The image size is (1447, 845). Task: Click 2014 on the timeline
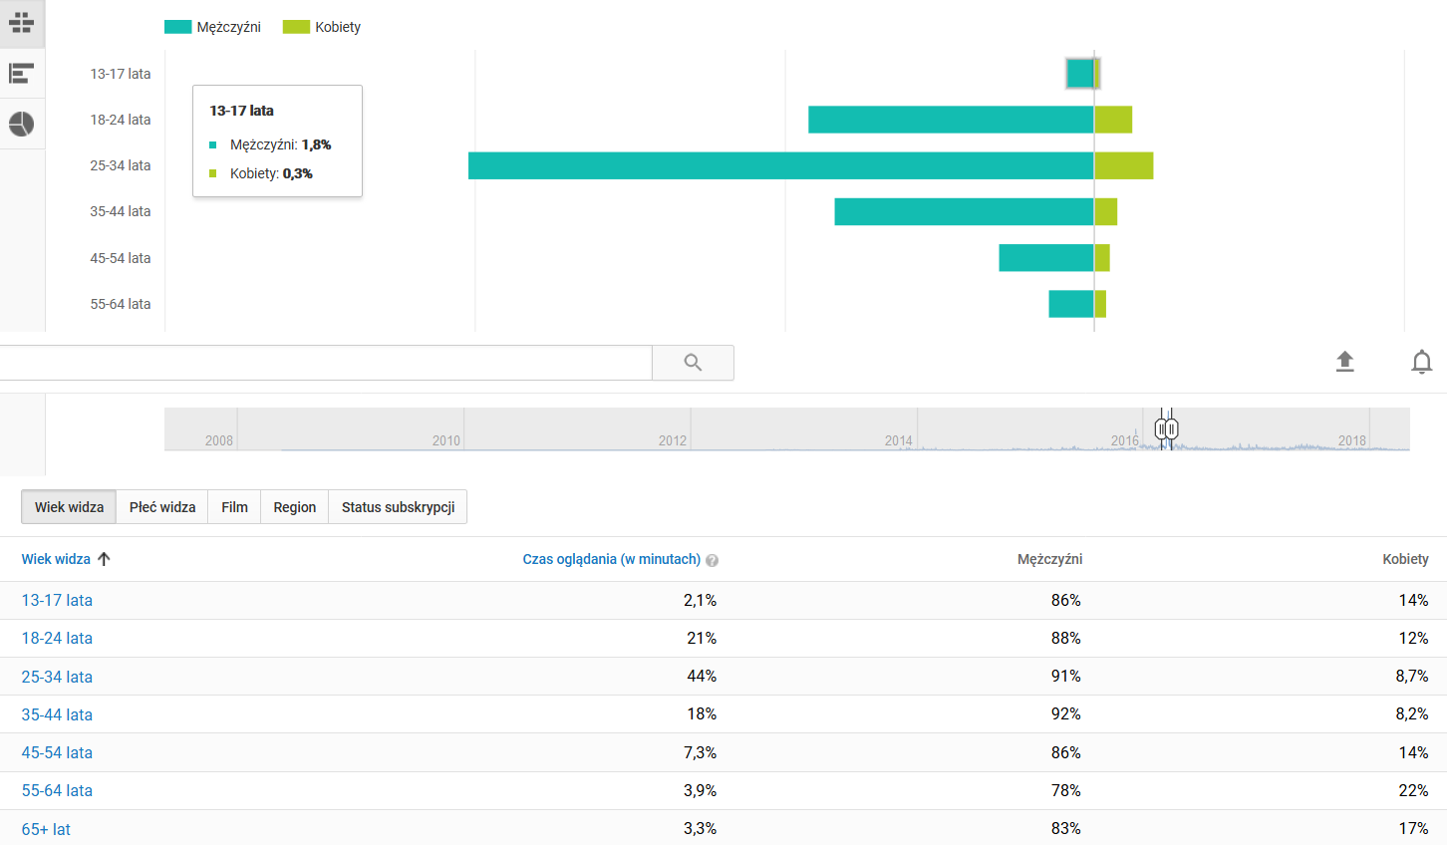(899, 440)
